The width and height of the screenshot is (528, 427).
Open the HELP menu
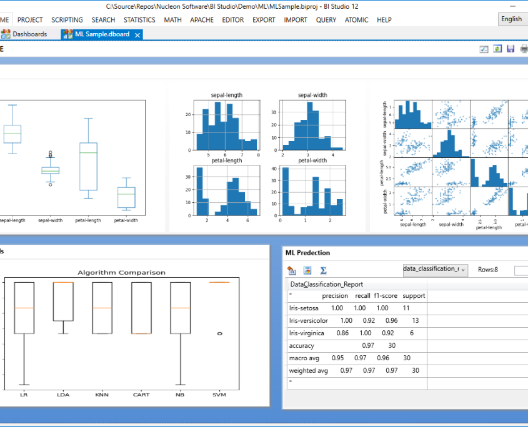click(384, 19)
